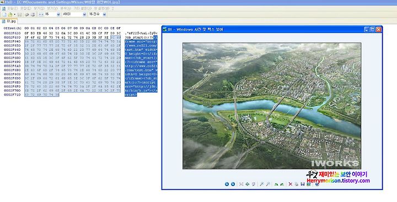Click offset row 0002F6E0
Screen dimensions: 397x202
[x=12, y=82]
